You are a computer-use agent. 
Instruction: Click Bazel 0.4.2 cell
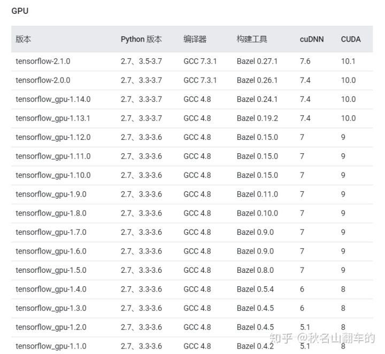[x=256, y=346]
